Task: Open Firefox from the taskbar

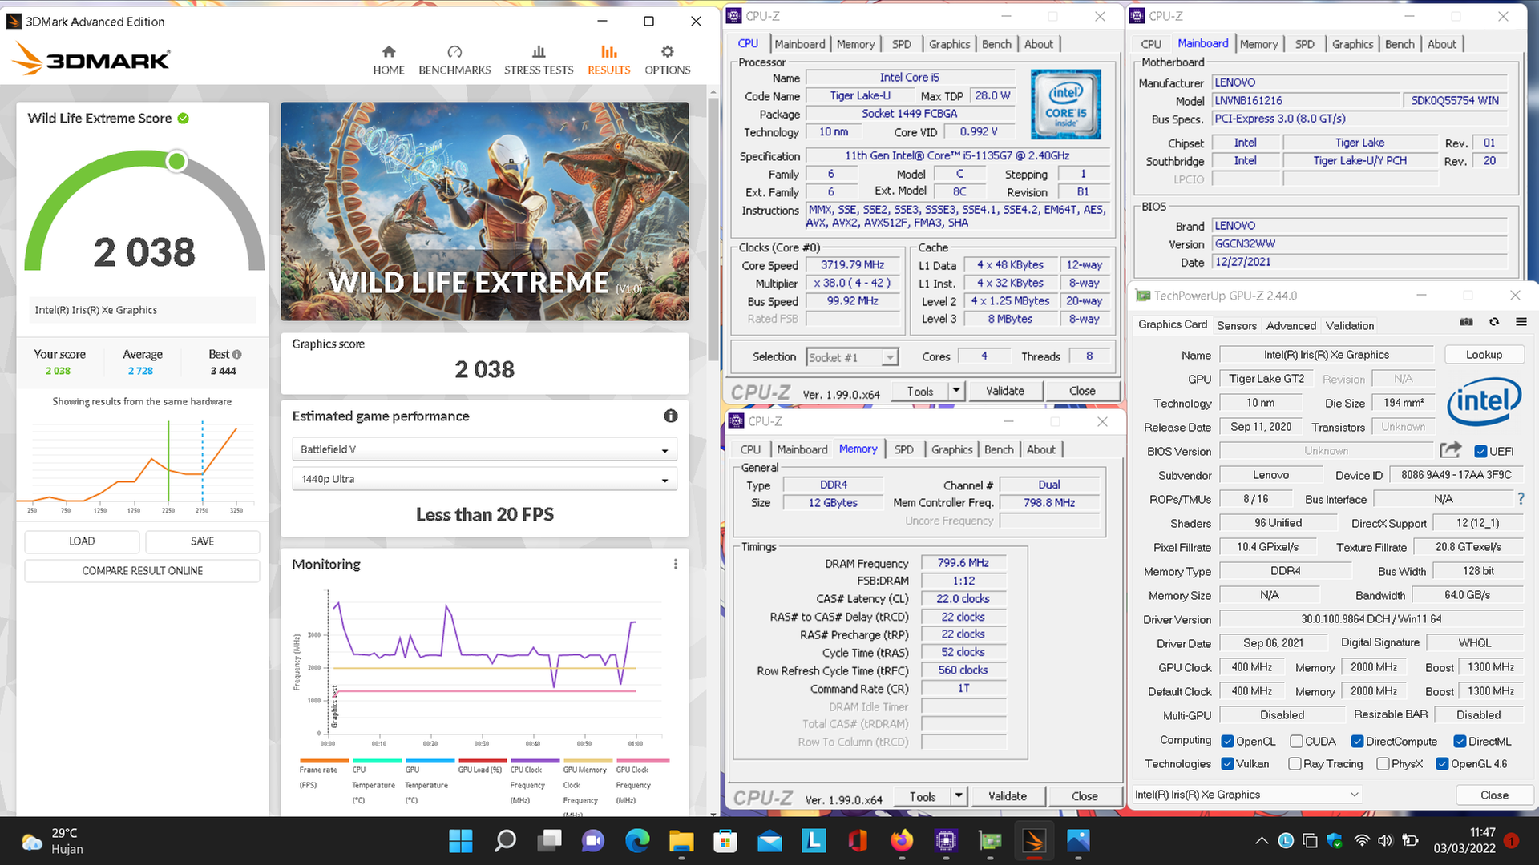Action: [x=902, y=841]
